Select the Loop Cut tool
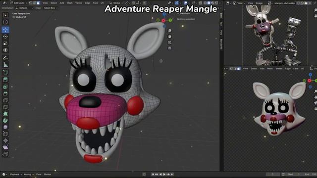The height and width of the screenshot is (178, 317). pyautogui.click(x=5, y=100)
